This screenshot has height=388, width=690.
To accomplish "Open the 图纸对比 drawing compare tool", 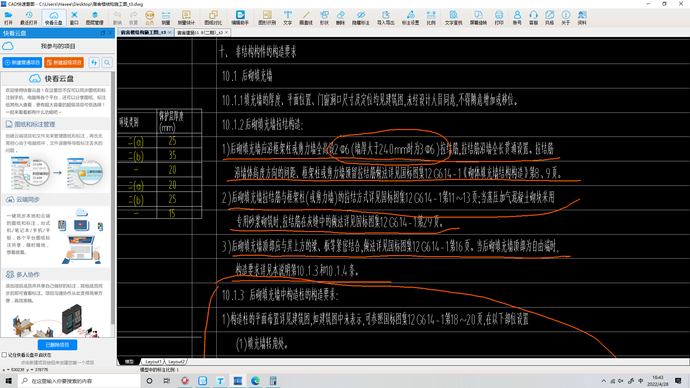I will (x=213, y=18).
